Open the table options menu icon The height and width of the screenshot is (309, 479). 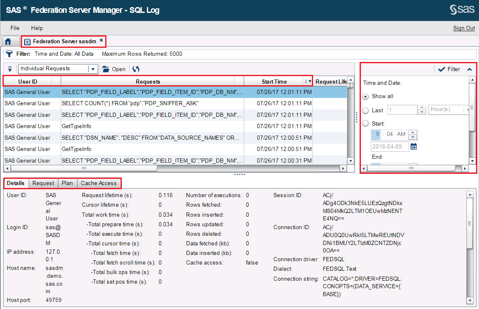(x=10, y=69)
